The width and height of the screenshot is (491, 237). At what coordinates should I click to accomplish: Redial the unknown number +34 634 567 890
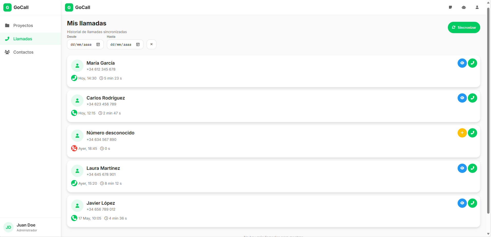(472, 133)
